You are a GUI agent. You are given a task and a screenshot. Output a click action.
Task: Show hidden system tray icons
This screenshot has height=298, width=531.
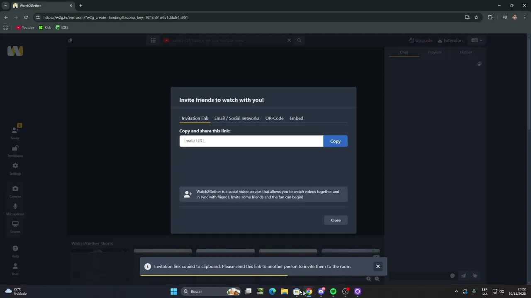(x=456, y=291)
